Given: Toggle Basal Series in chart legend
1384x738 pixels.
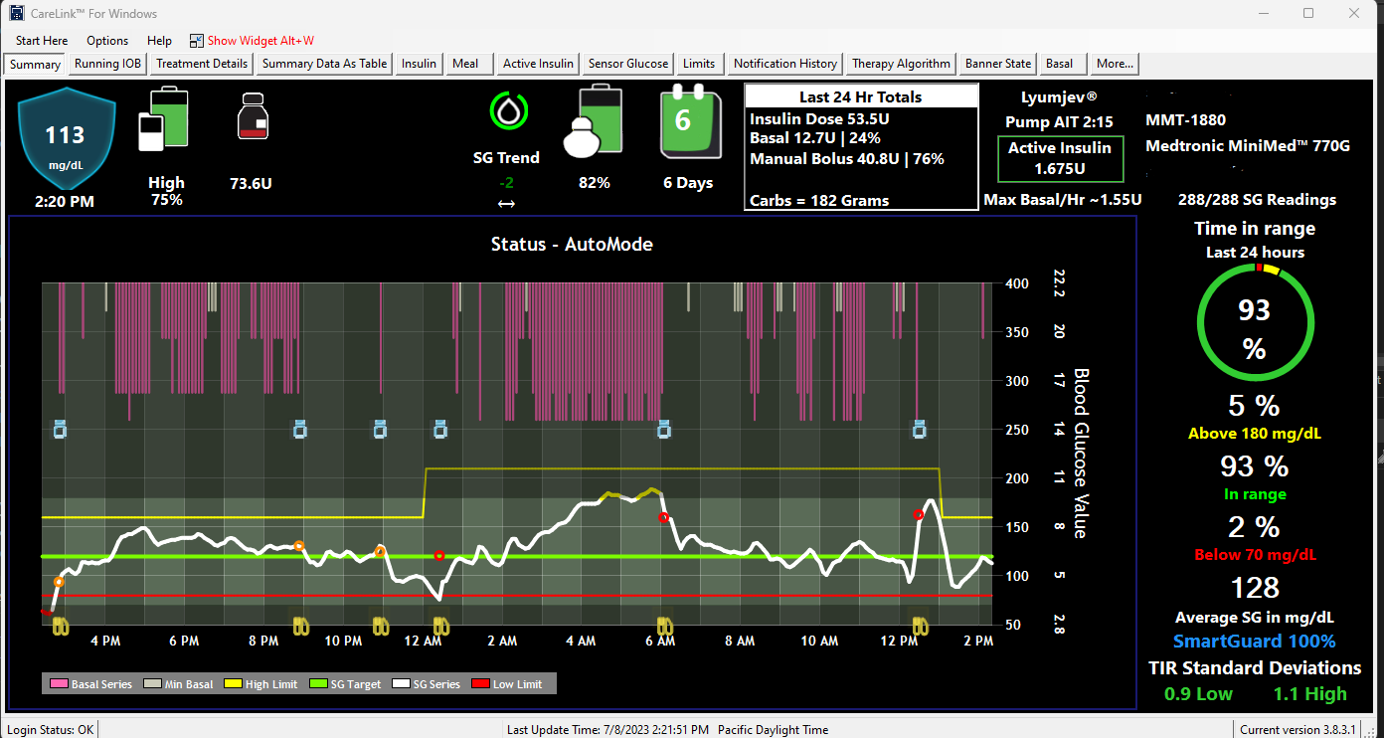Looking at the screenshot, I should [x=91, y=684].
